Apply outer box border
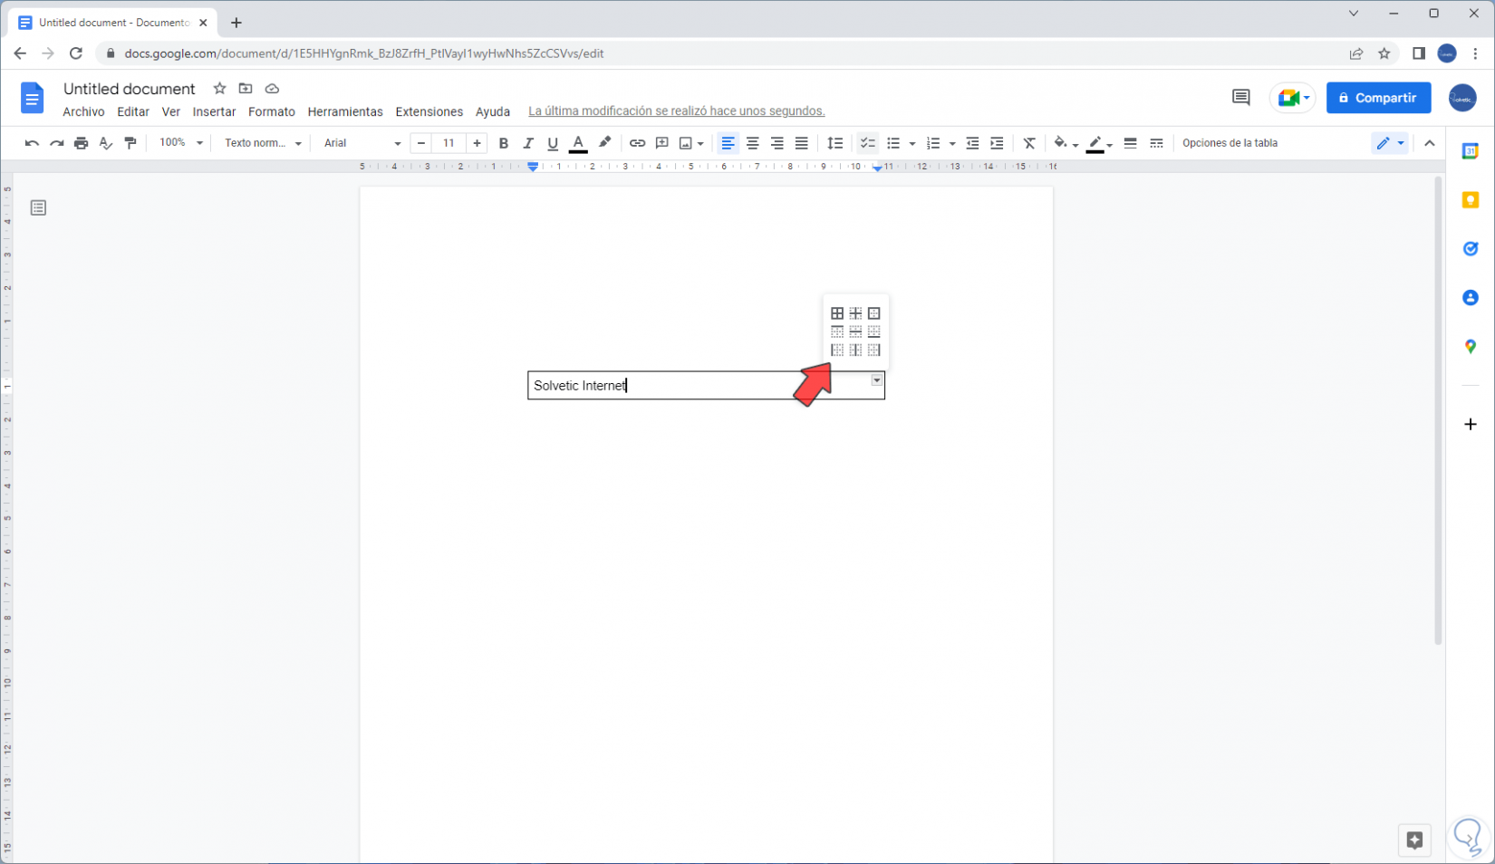Viewport: 1495px width, 864px height. (x=874, y=313)
